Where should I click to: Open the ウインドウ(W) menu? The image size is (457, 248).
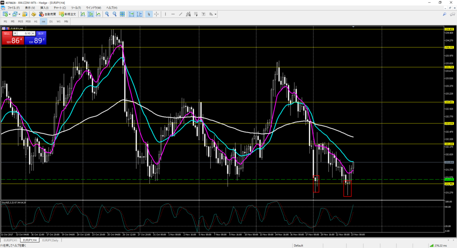coord(94,8)
